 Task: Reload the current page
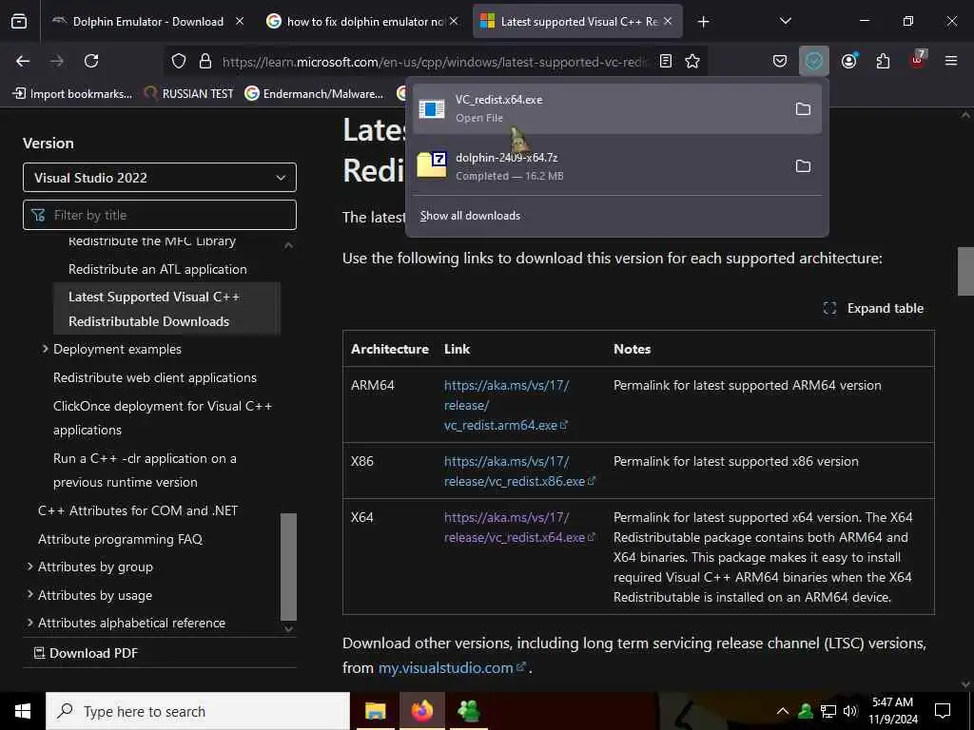[91, 61]
